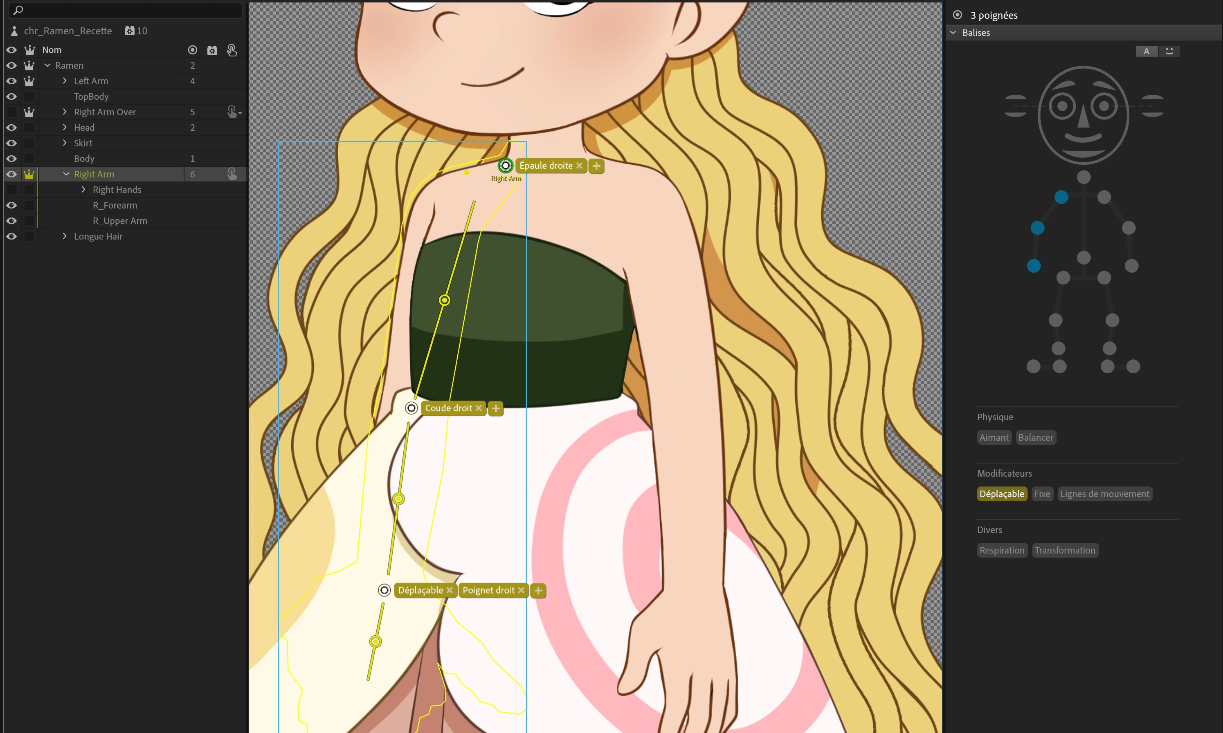Show the hidden Right Hands layer
1223x733 pixels.
[11, 190]
